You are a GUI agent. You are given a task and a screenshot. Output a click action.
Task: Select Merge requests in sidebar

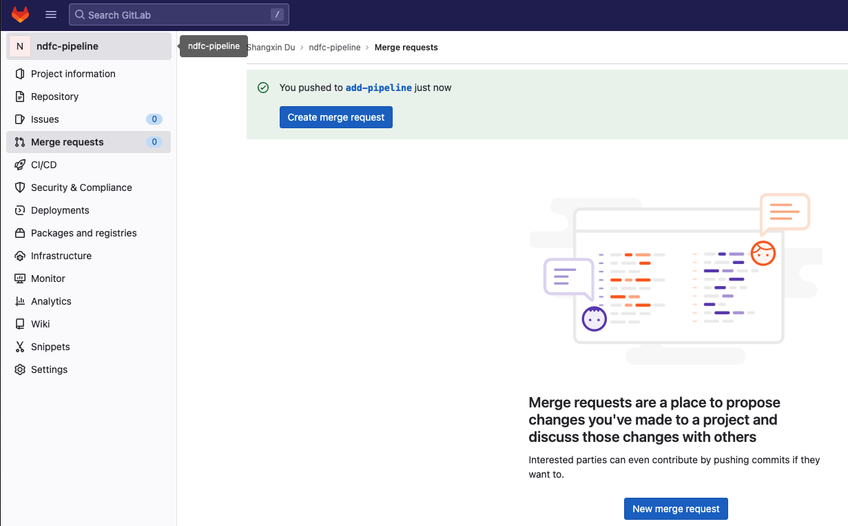point(88,142)
